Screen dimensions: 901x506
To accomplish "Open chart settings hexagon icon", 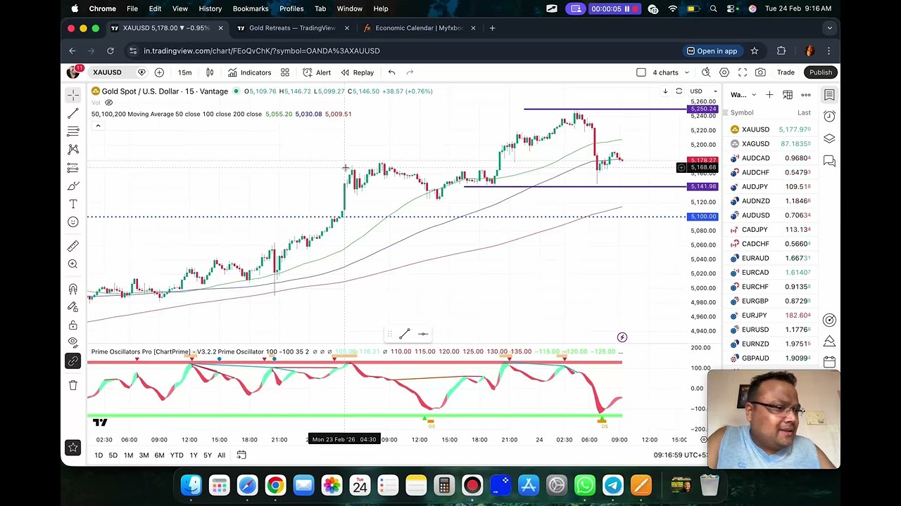I will [x=724, y=72].
